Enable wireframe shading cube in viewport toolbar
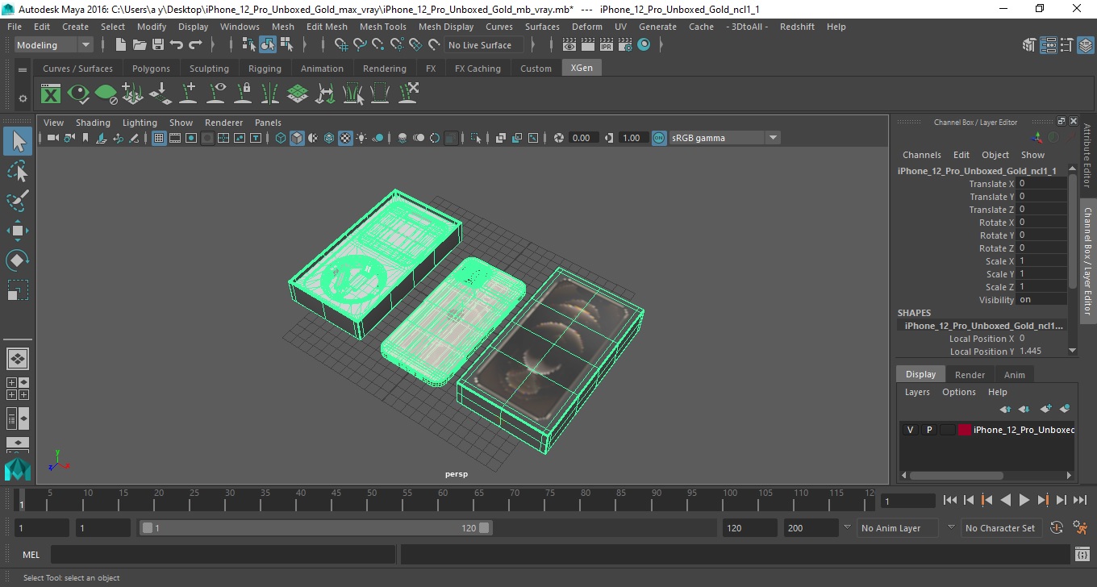The image size is (1097, 587). pos(281,138)
